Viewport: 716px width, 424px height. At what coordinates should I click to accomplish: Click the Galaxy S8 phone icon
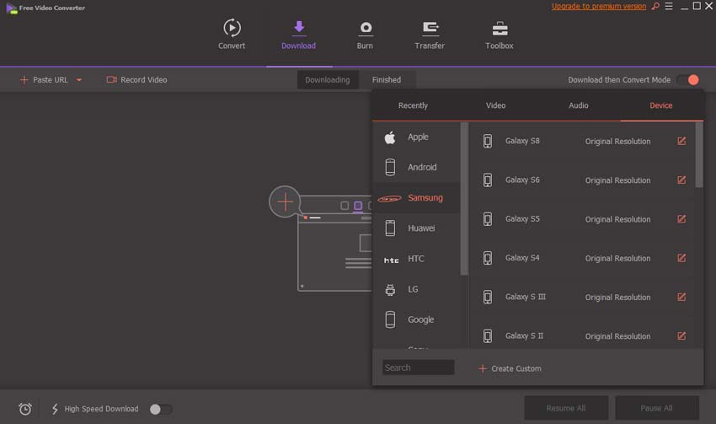coord(488,141)
